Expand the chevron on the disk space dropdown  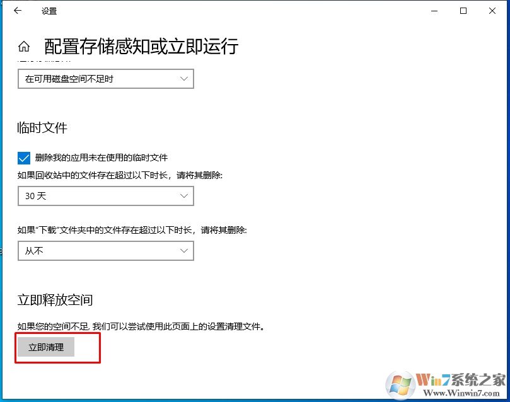[x=185, y=79]
